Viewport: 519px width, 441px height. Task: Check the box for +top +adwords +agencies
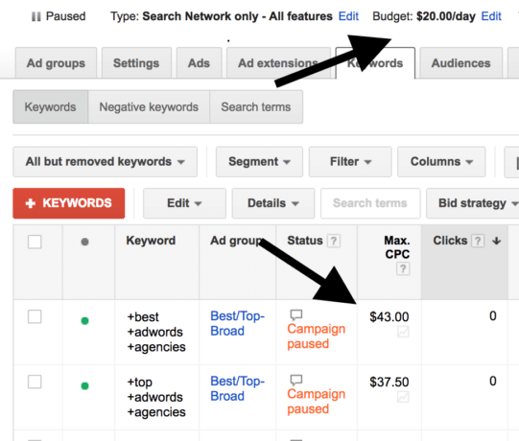35,382
